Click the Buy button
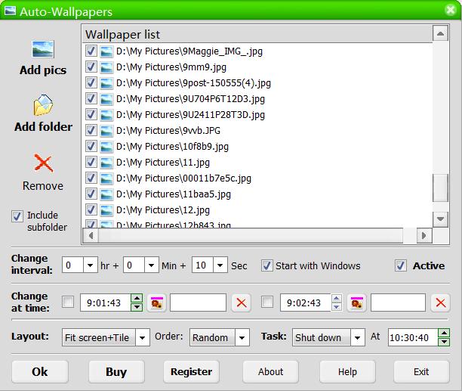462x391 pixels. coord(115,371)
